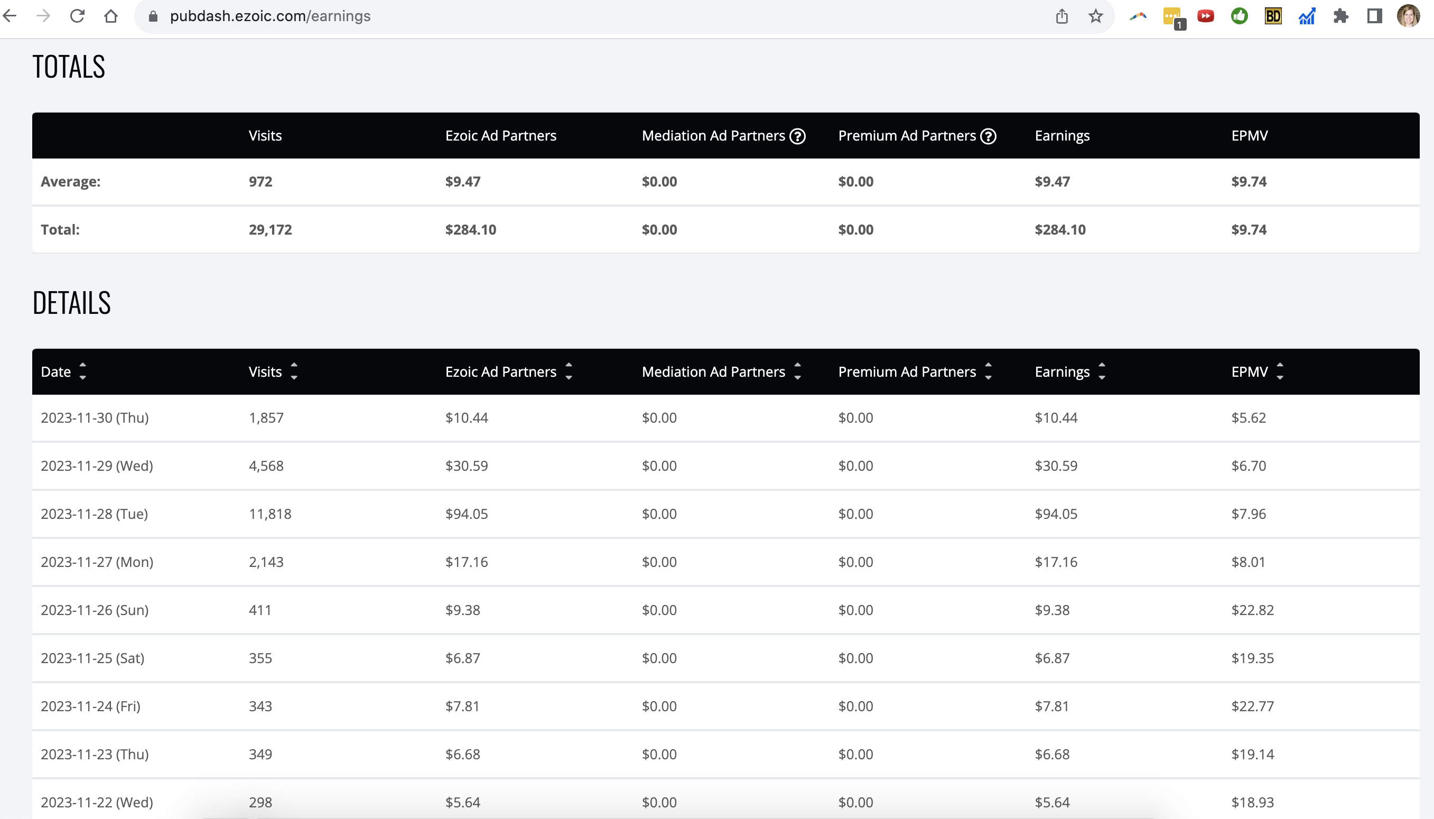
Task: Click the 11,818 visits value
Action: point(270,514)
